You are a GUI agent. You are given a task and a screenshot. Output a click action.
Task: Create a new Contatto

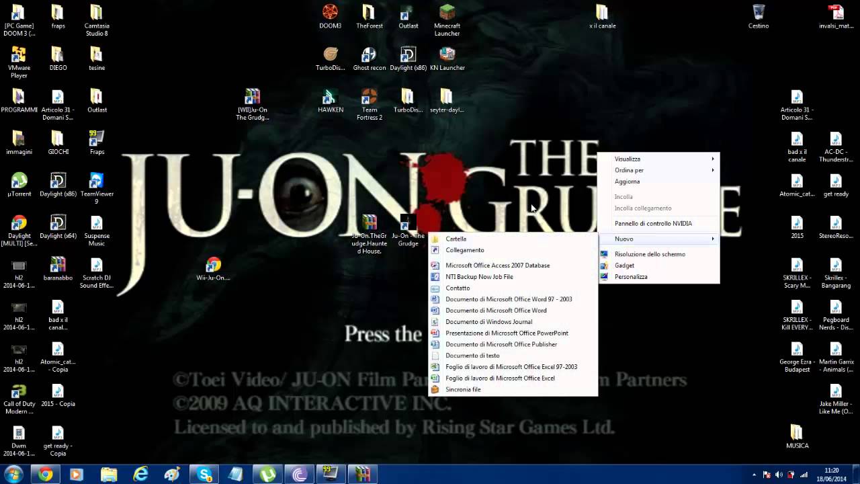[513, 288]
